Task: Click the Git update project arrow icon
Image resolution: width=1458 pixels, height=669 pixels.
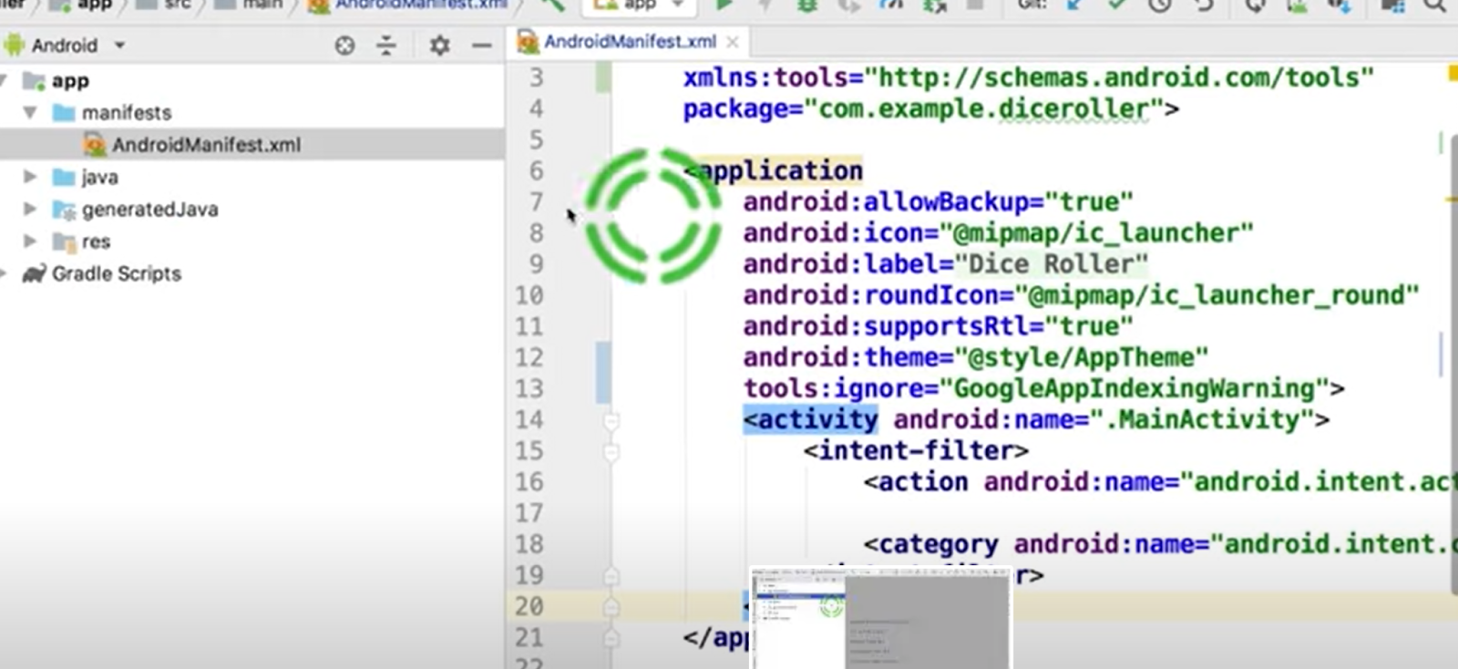Action: [1075, 5]
